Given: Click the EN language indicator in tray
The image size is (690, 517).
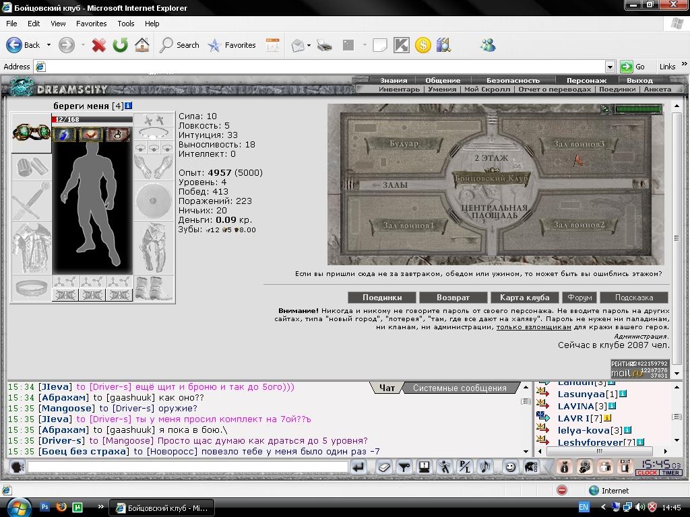Looking at the screenshot, I should pyautogui.click(x=584, y=507).
